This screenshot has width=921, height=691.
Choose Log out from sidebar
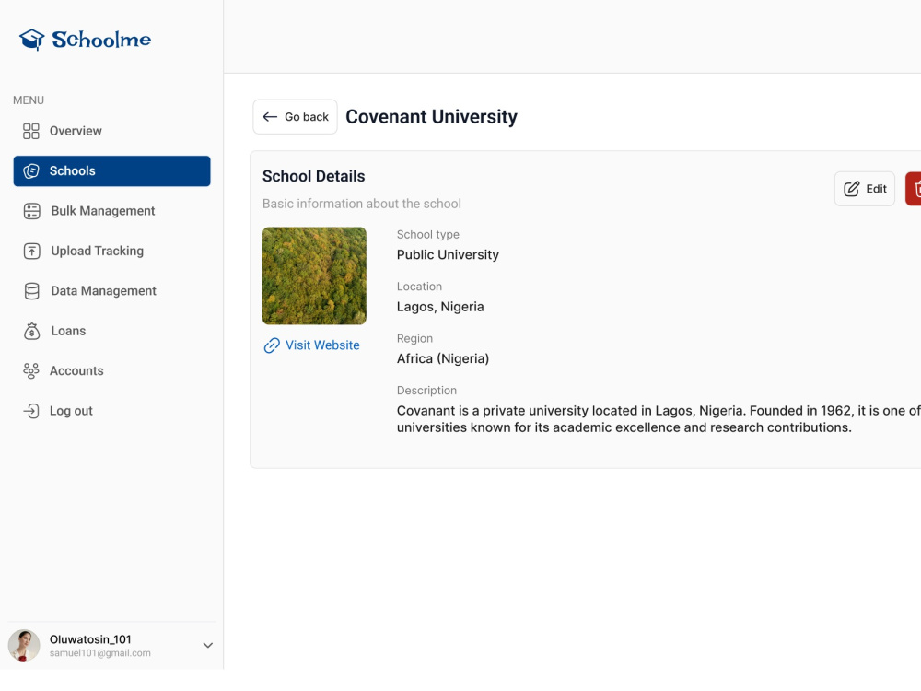click(x=111, y=411)
